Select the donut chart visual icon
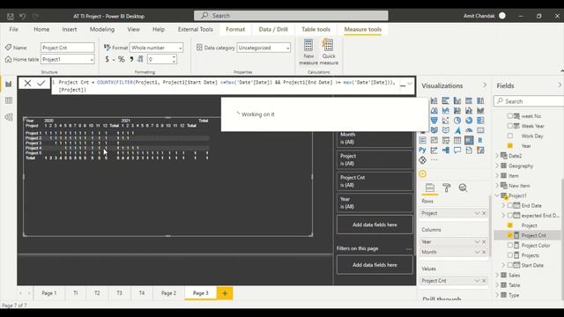 click(x=469, y=121)
